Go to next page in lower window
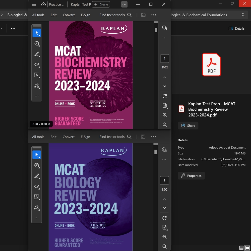 tap(164, 208)
